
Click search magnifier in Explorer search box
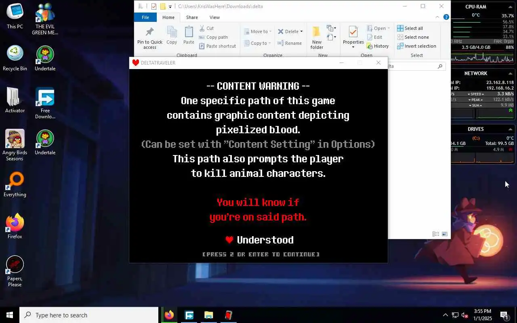(x=440, y=66)
